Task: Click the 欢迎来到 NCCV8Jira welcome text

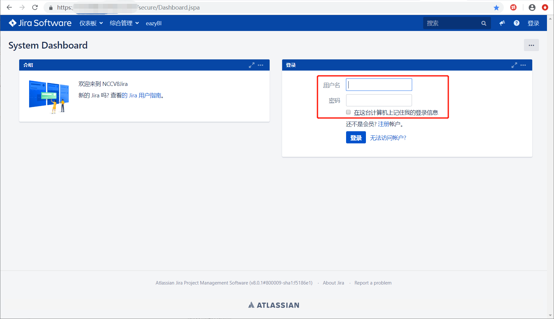Action: (x=103, y=84)
